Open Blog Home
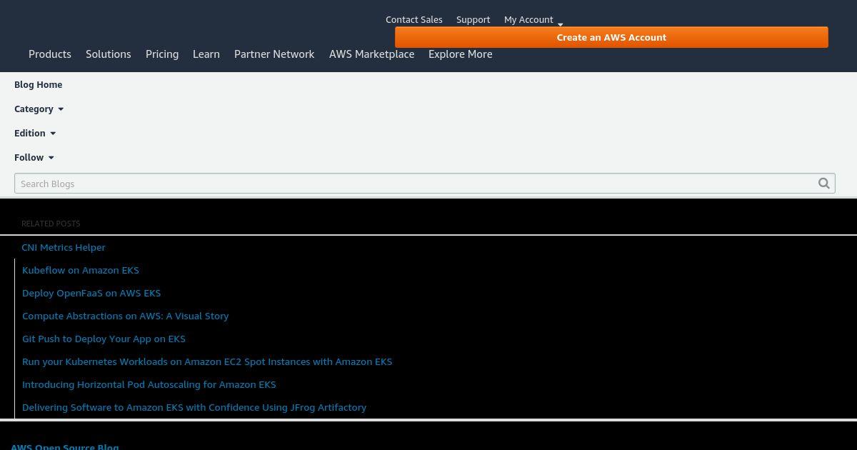This screenshot has height=450, width=857. (x=38, y=84)
